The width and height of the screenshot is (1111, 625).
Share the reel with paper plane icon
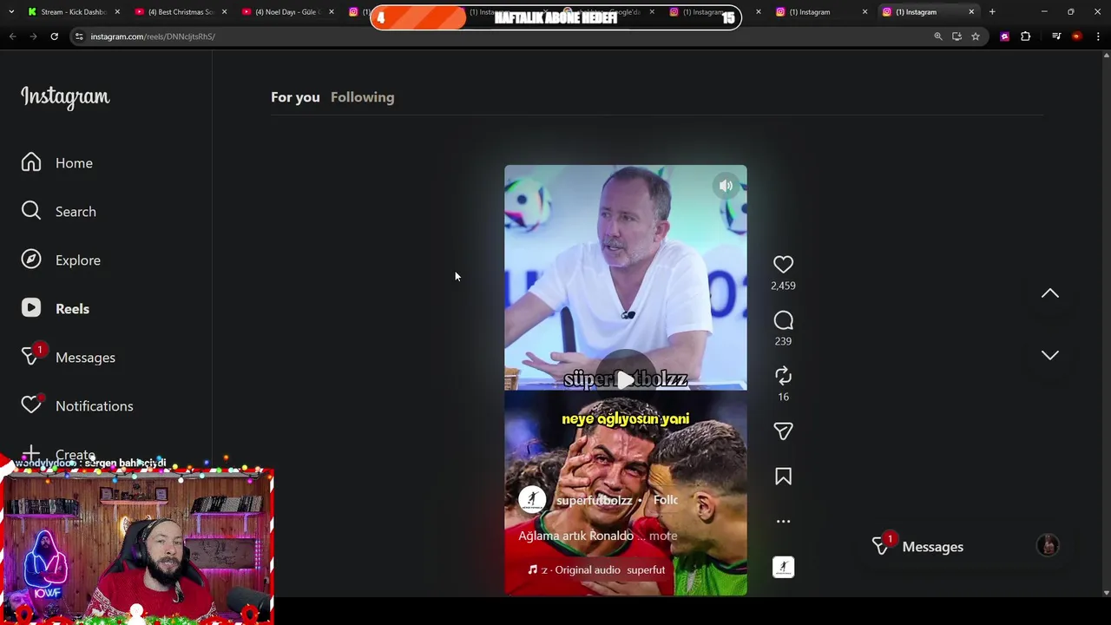783,431
